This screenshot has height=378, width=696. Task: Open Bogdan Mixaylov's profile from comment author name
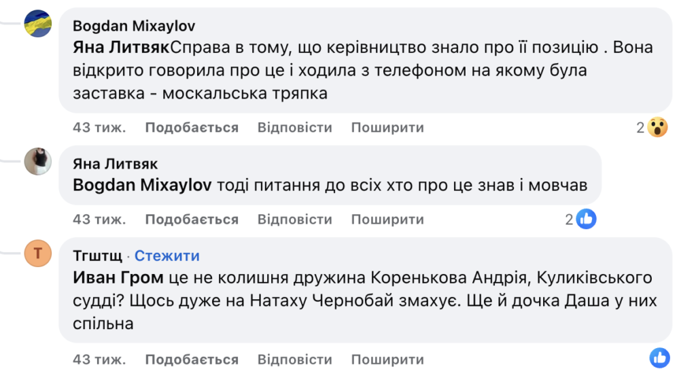click(x=134, y=26)
